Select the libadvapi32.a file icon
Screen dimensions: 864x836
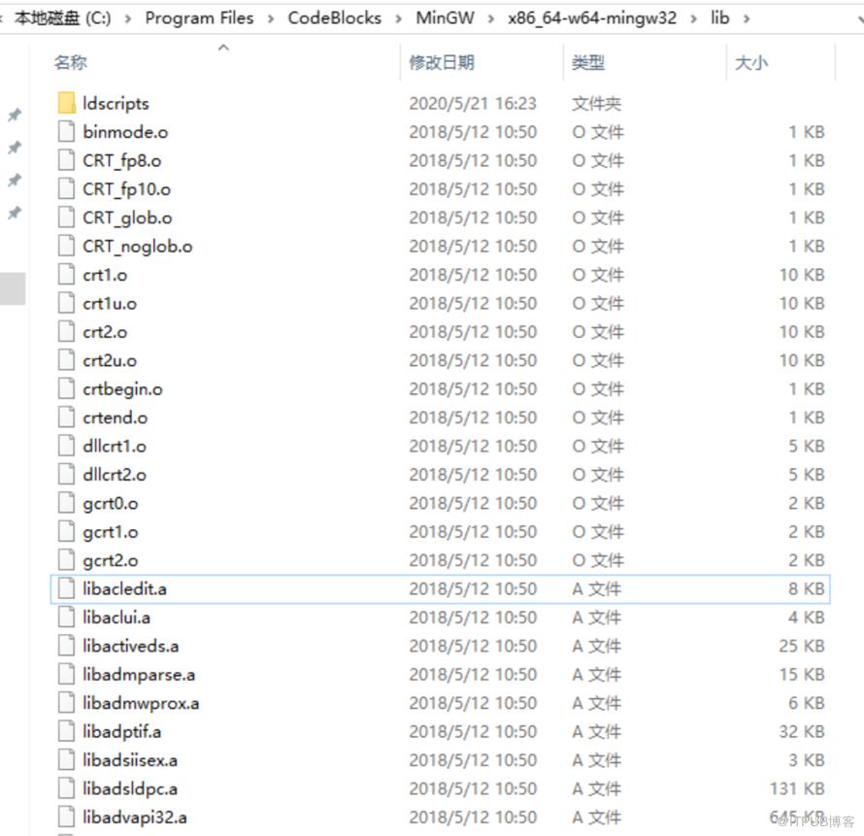66,817
